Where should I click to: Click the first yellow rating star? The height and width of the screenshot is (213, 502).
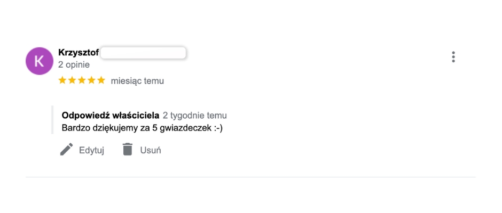(62, 80)
